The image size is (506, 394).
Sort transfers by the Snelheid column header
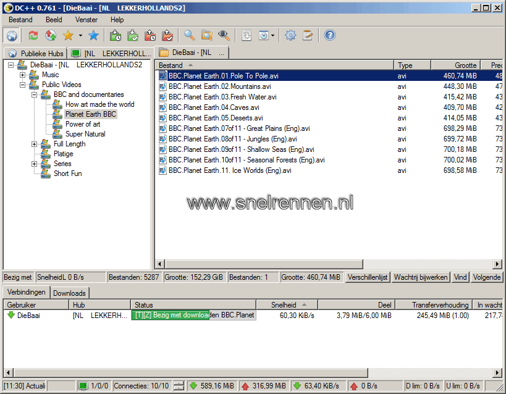coord(287,305)
